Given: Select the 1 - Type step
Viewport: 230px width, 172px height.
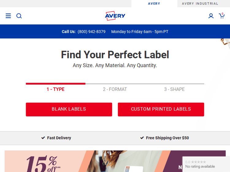Looking at the screenshot, I should (56, 89).
